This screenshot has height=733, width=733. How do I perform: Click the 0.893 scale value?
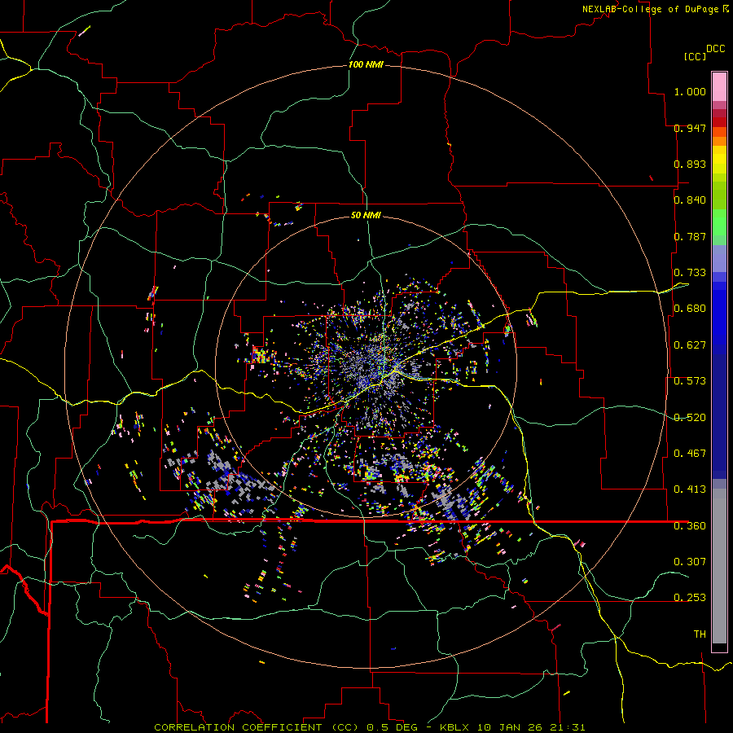click(x=690, y=164)
